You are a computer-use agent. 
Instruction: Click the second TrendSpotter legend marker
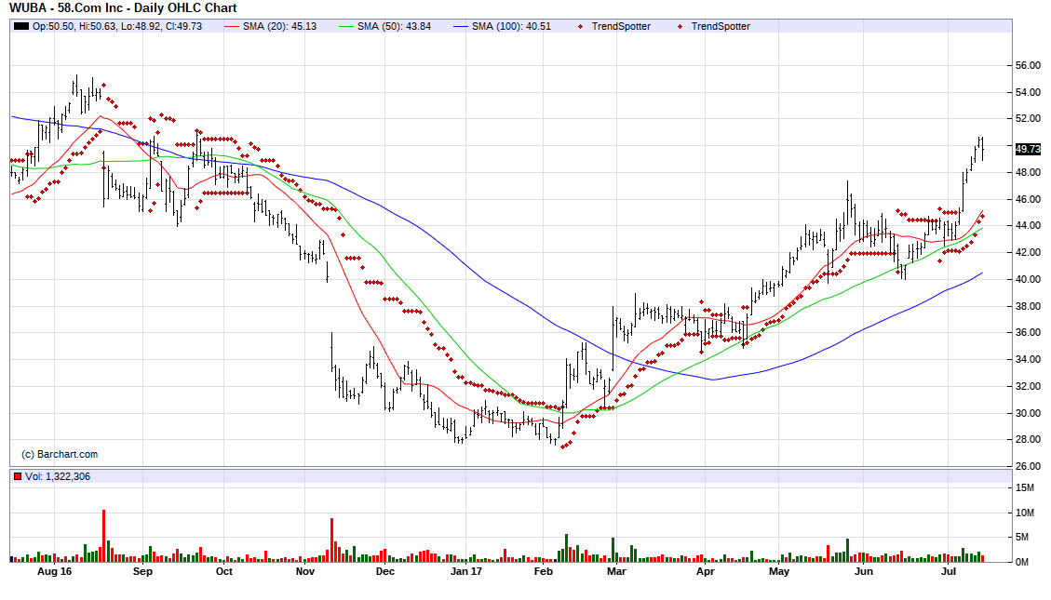pyautogui.click(x=680, y=27)
